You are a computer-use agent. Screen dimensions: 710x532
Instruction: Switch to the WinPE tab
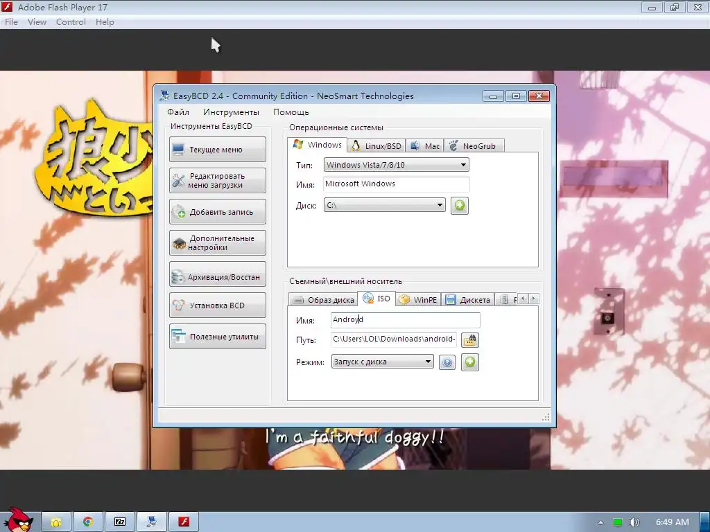[x=418, y=299]
